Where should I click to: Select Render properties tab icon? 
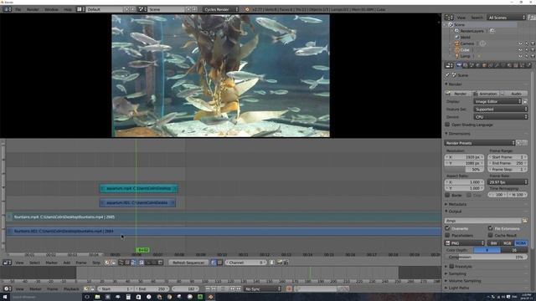(x=459, y=65)
